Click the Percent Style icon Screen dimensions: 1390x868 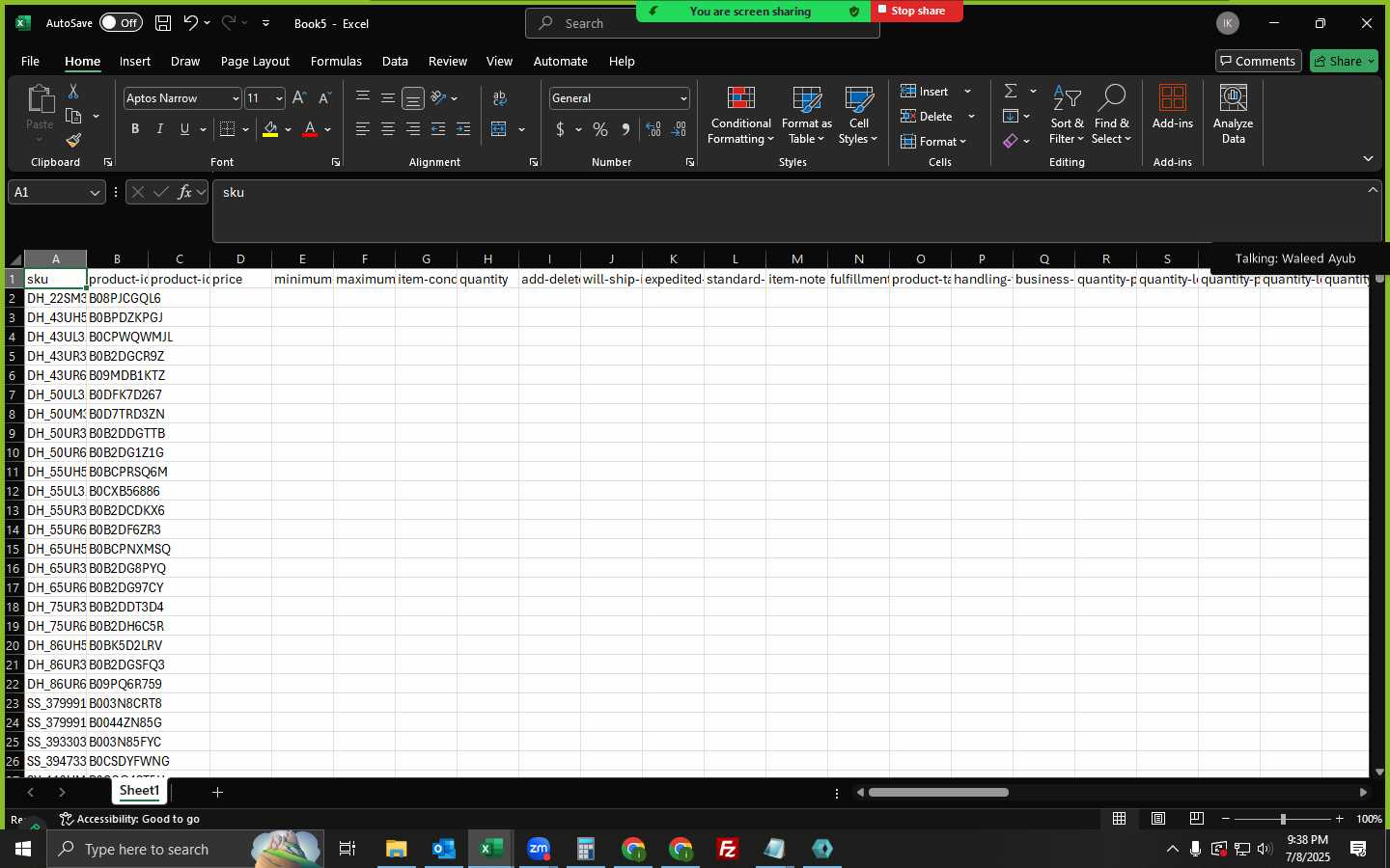(x=600, y=129)
